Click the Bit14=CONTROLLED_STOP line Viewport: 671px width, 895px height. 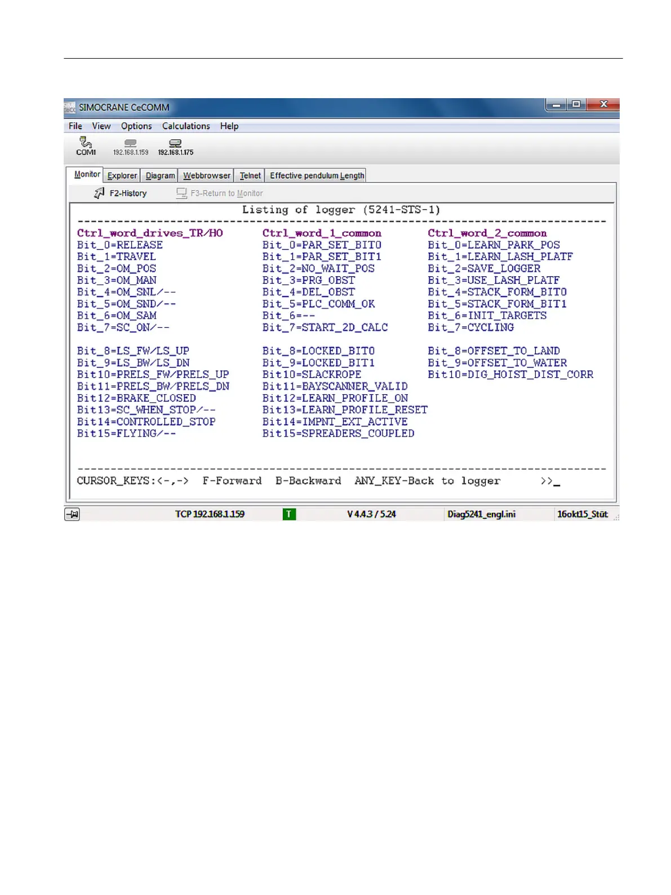tap(146, 422)
